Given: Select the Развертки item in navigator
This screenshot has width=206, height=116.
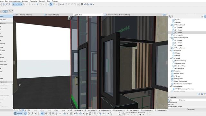Looking at the screenshot, I should click(177, 71).
